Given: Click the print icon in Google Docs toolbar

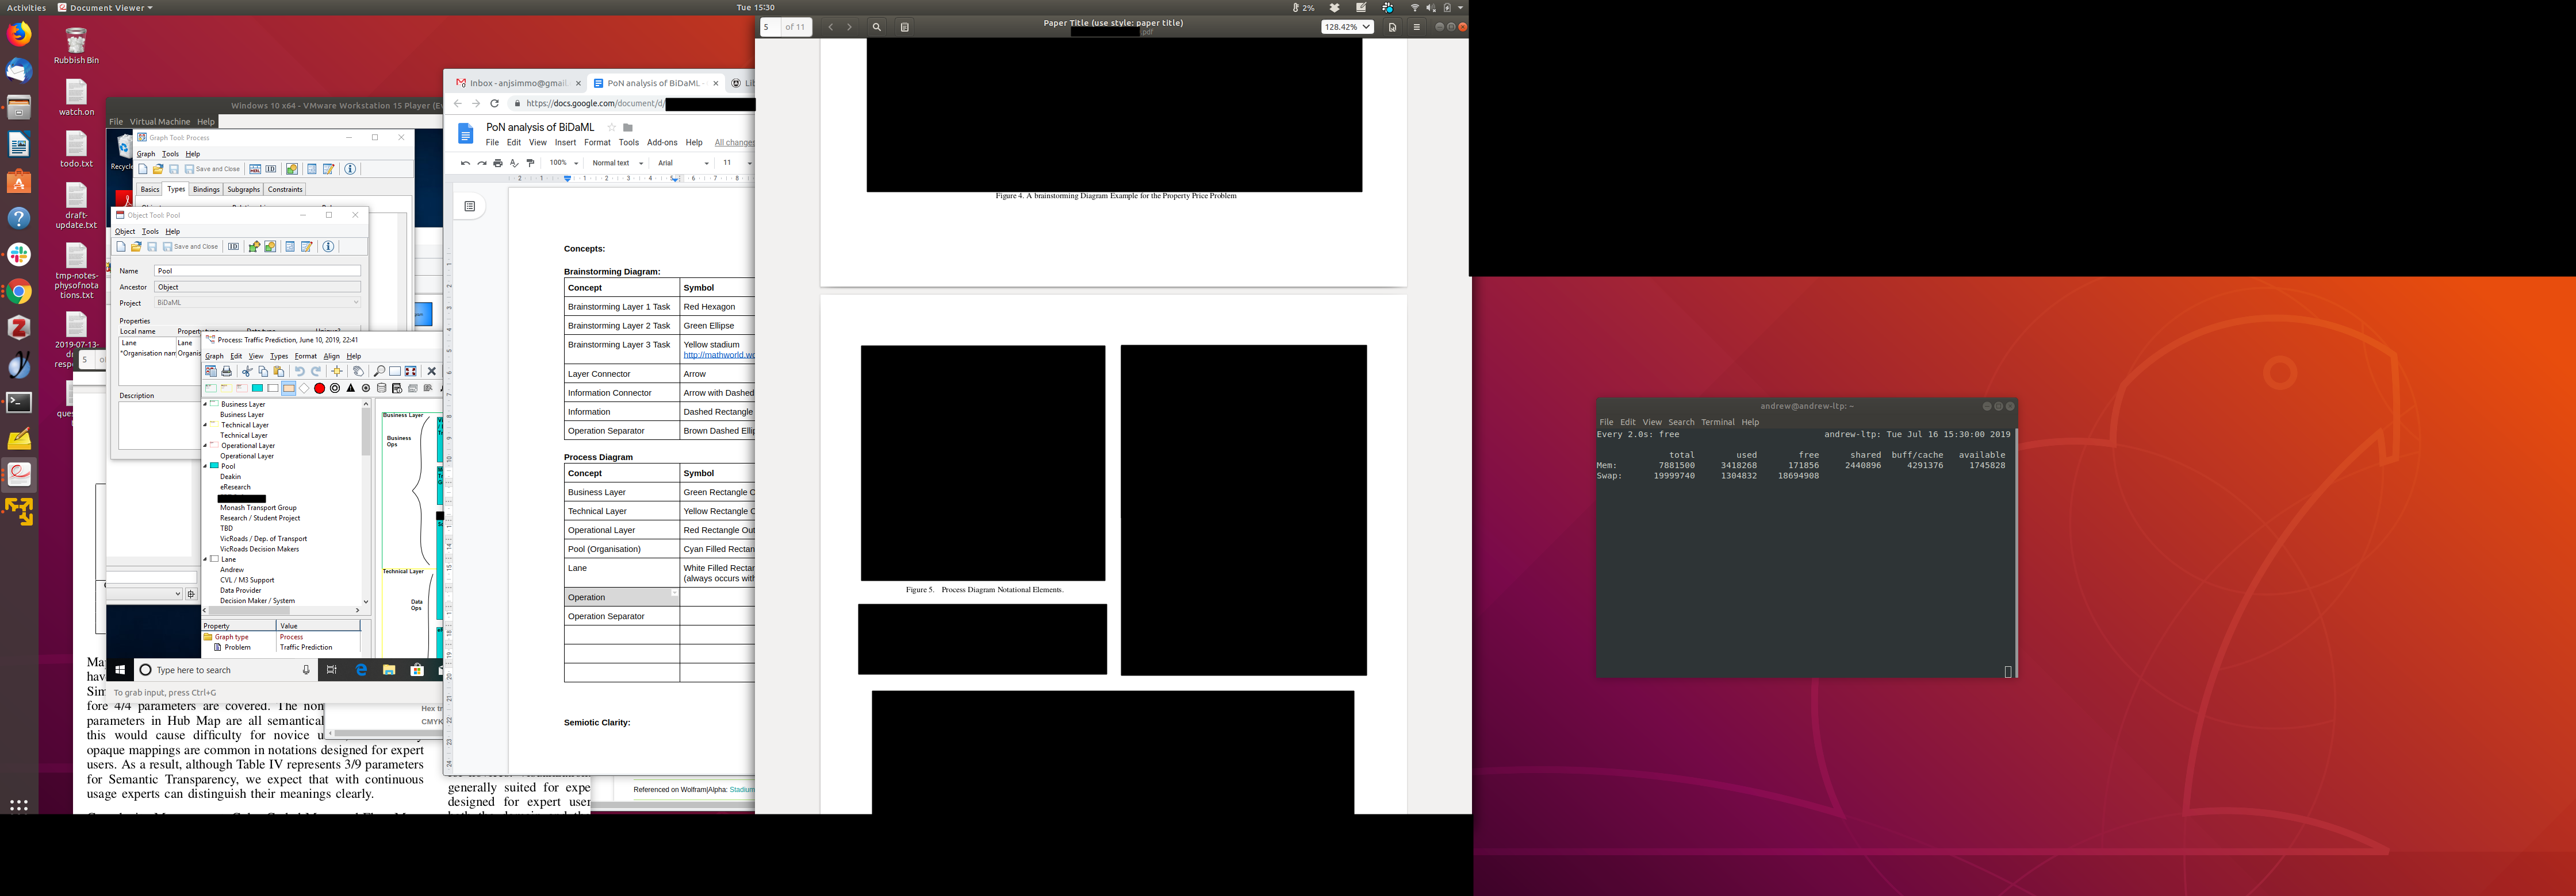Looking at the screenshot, I should tap(498, 163).
